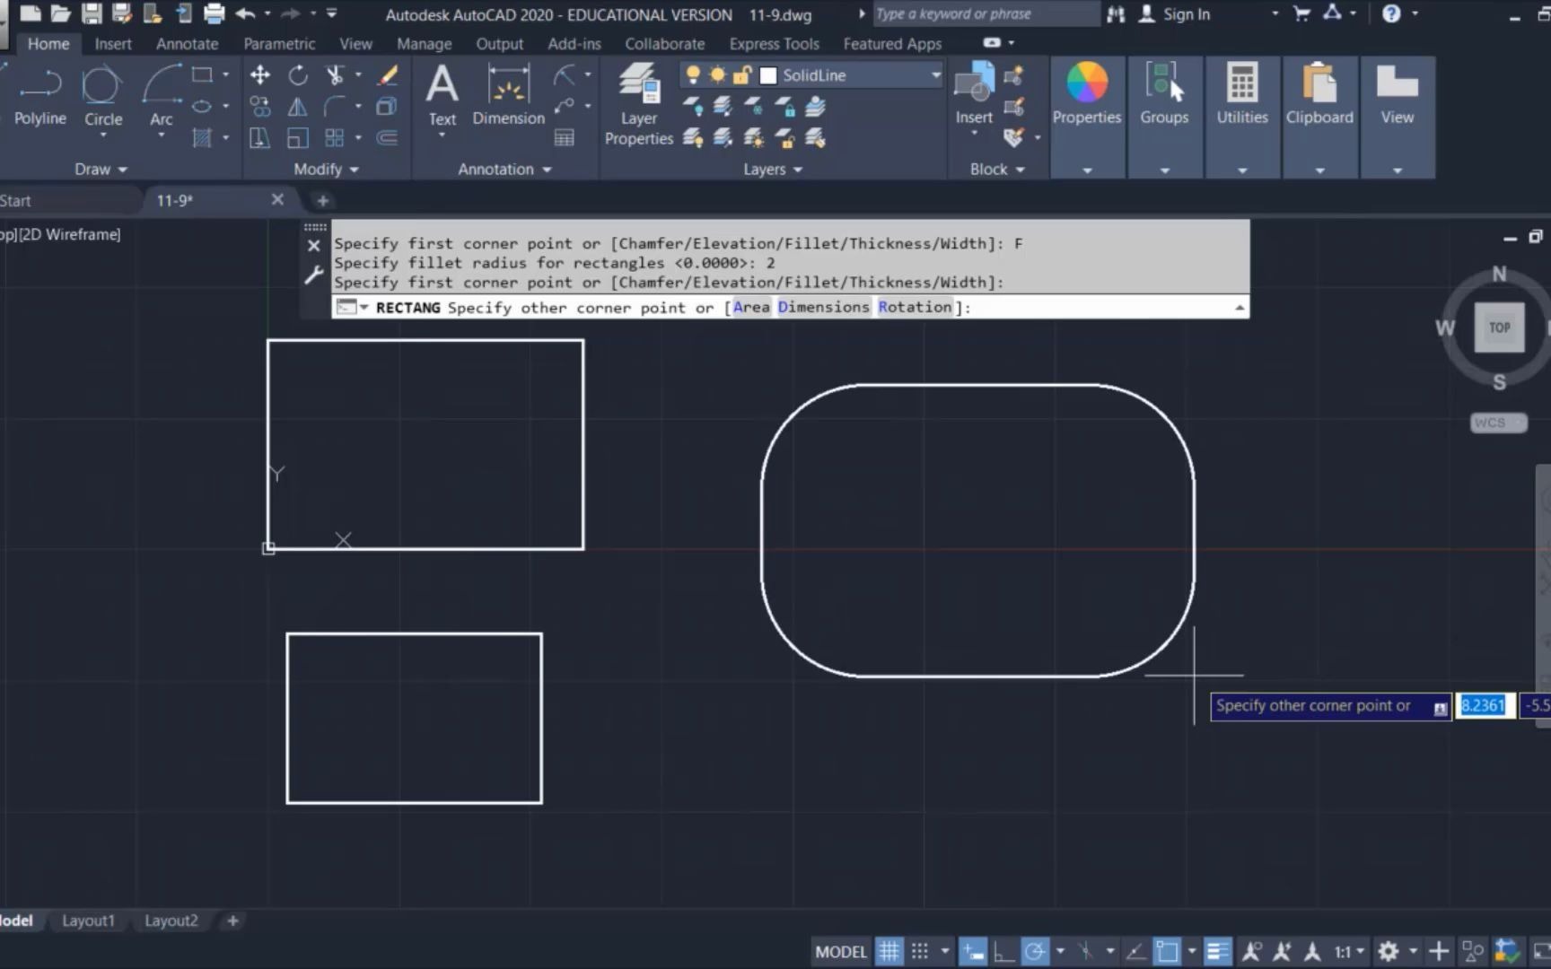1551x969 pixels.
Task: Select the Polyline tool
Action: pyautogui.click(x=39, y=97)
